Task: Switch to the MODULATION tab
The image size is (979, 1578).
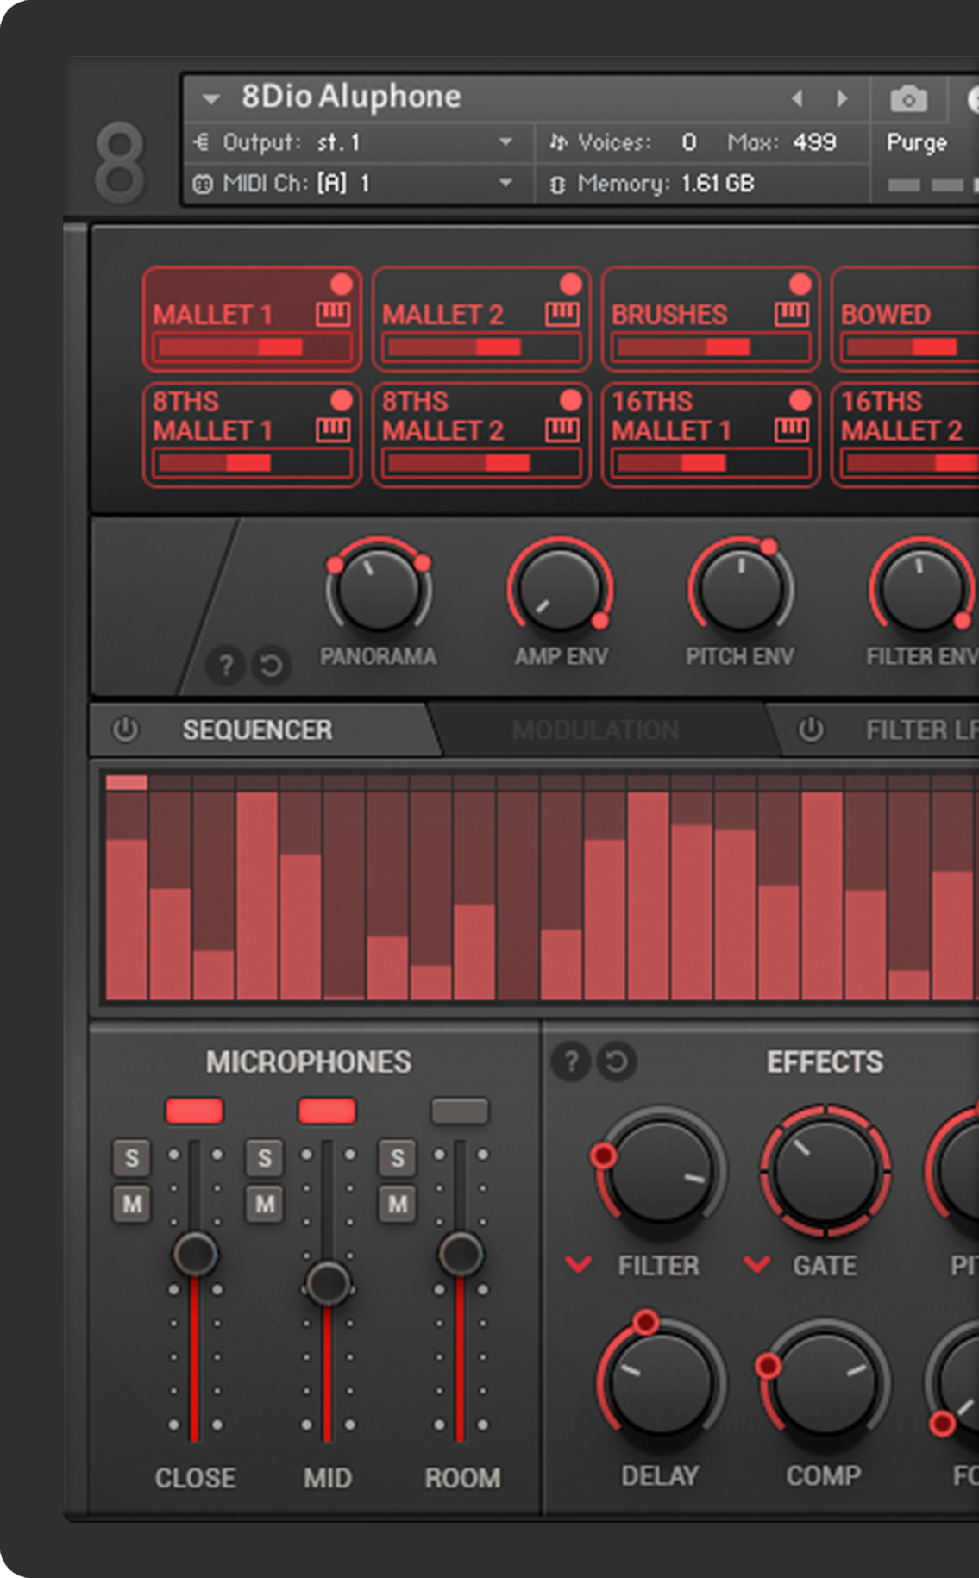Action: (x=596, y=730)
